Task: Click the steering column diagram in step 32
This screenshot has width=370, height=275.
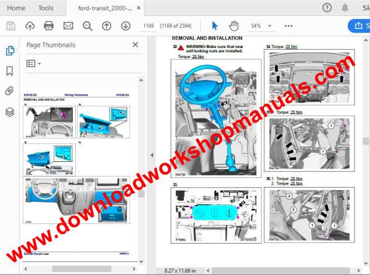Action: 216,118
